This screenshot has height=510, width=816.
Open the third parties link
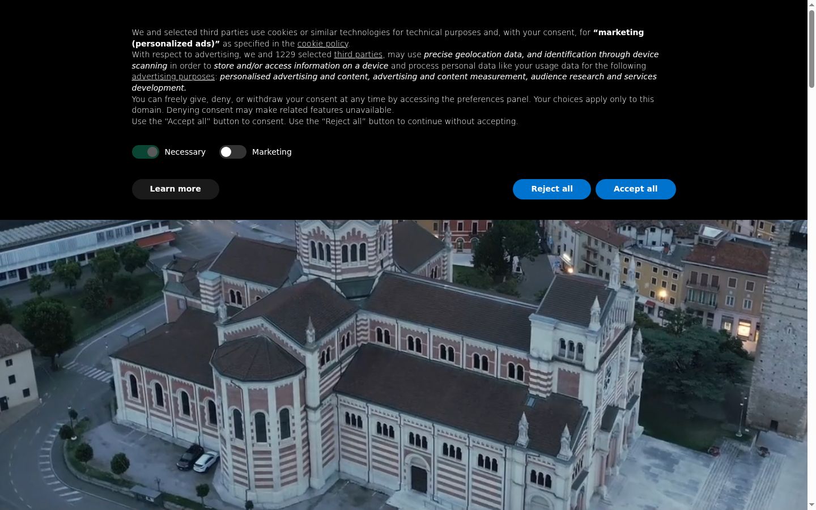358,54
